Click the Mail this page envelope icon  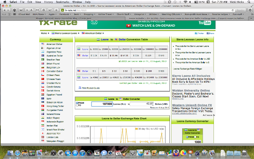pyautogui.click(x=37, y=10)
